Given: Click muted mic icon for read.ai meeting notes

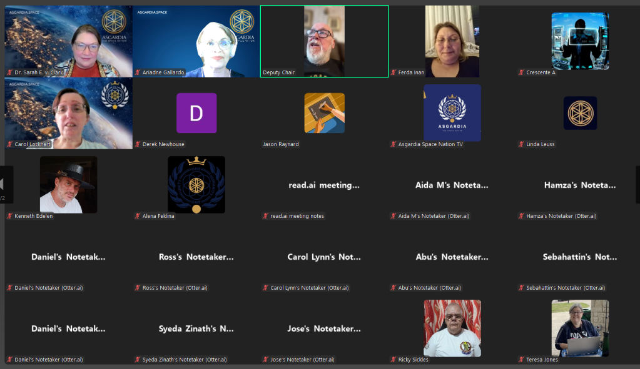Looking at the screenshot, I should [266, 217].
